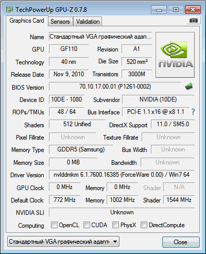Check the DirectCompute checkbox
This screenshot has height=254, width=206.
coord(144,225)
